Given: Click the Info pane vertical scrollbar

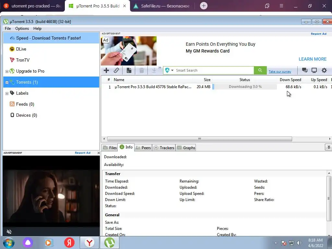Looking at the screenshot, I should pyautogui.click(x=329, y=198).
